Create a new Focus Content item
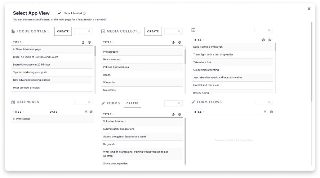Viewport: 320px width, 178px height. coord(63,31)
